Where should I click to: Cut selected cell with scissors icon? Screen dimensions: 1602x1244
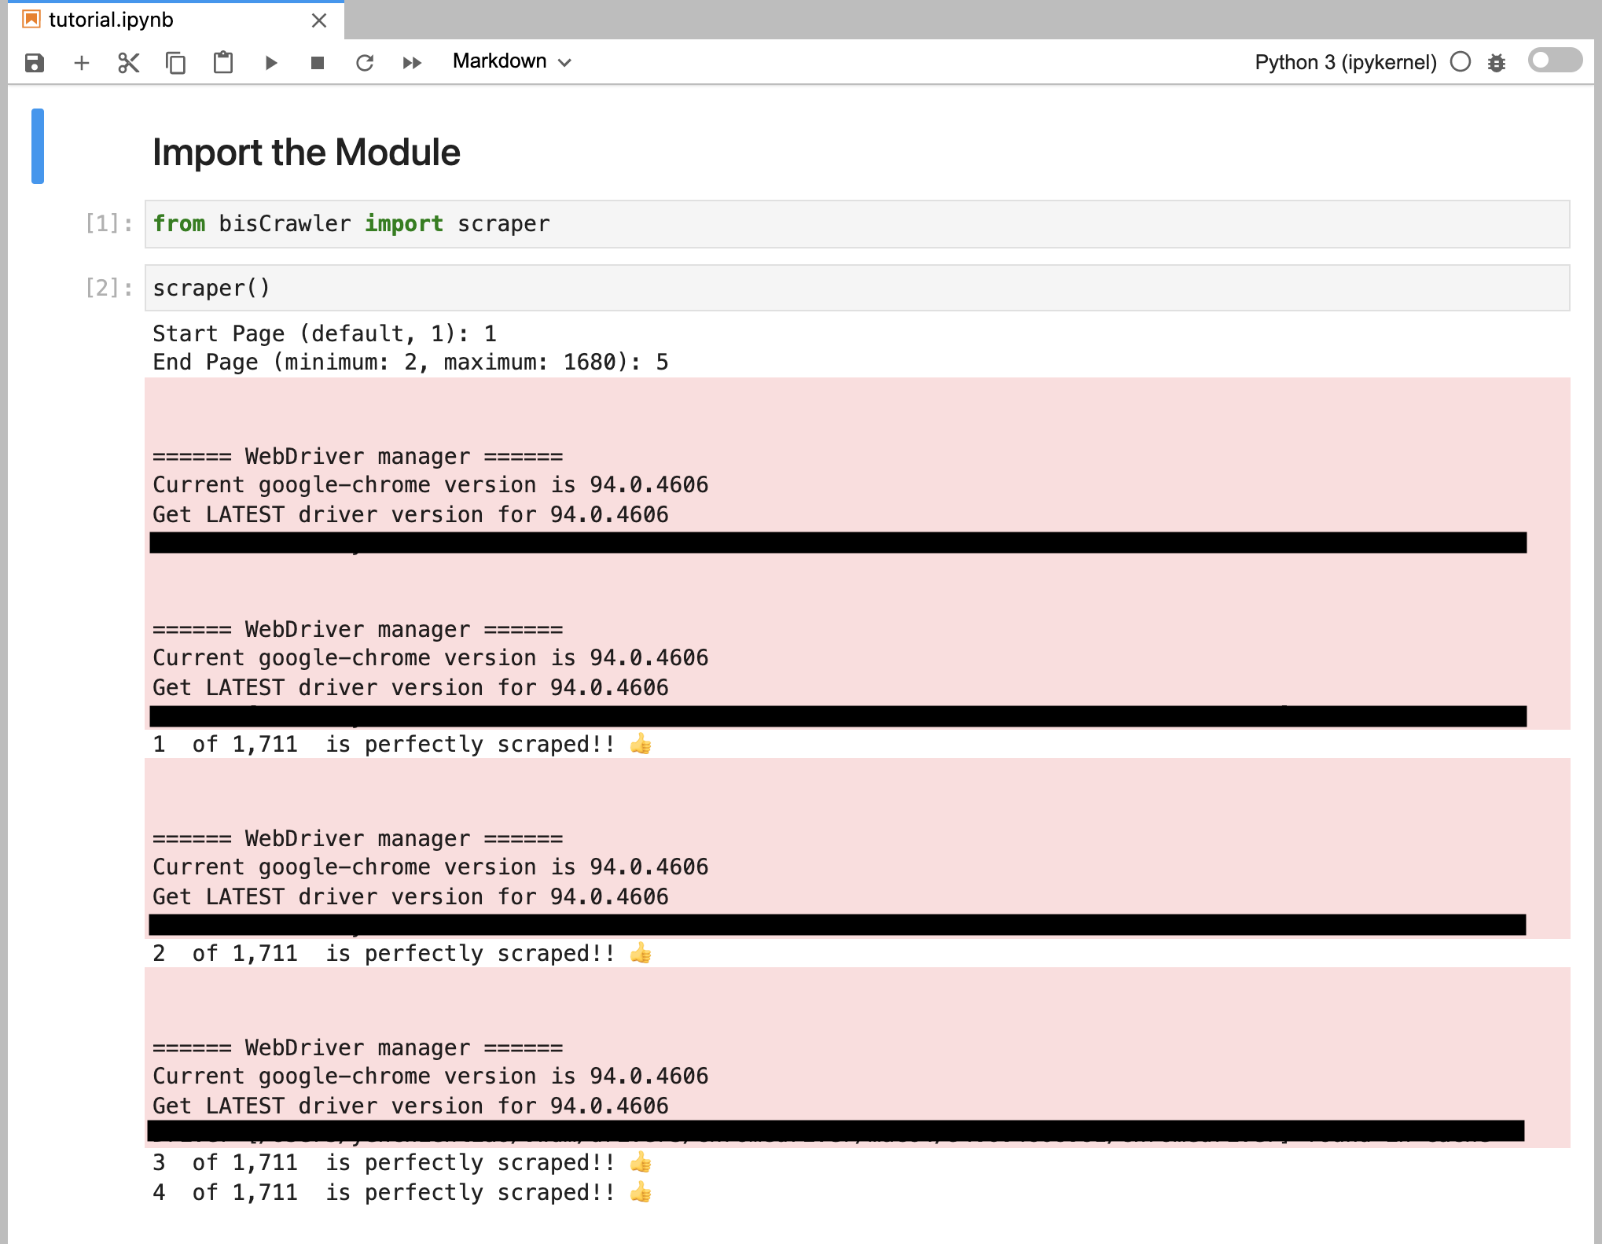[129, 63]
